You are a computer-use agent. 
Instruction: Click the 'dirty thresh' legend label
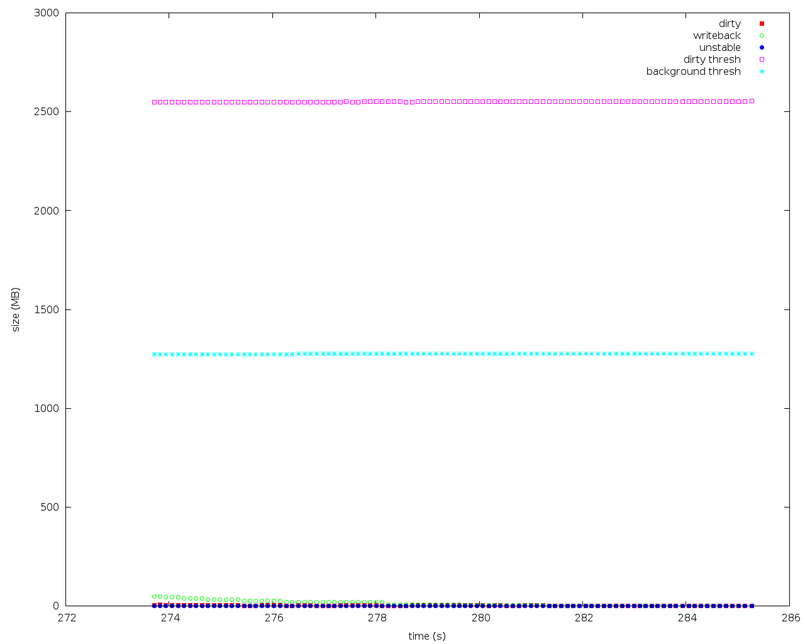click(712, 60)
